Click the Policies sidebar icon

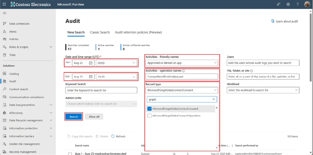[x=5, y=39]
